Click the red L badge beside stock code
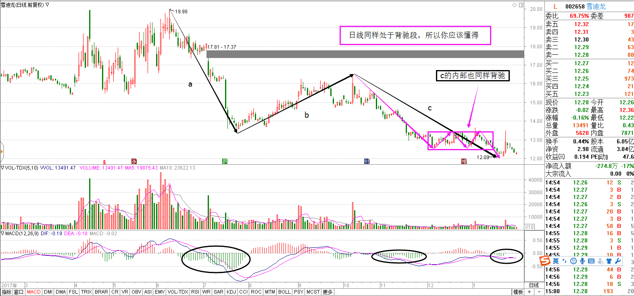 [x=555, y=6]
